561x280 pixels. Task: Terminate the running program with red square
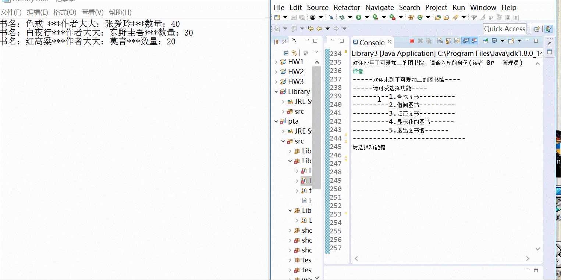tap(412, 41)
